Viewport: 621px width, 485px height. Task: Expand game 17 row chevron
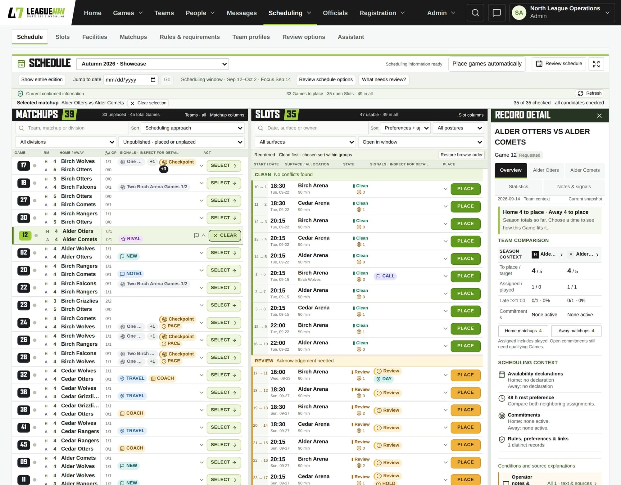pos(202,166)
